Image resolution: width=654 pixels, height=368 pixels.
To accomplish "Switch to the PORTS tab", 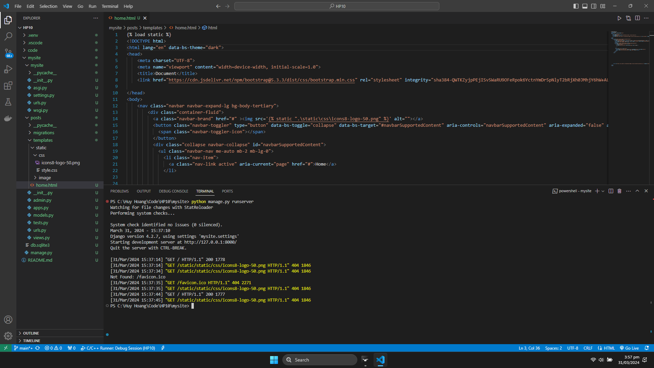I will click(227, 191).
